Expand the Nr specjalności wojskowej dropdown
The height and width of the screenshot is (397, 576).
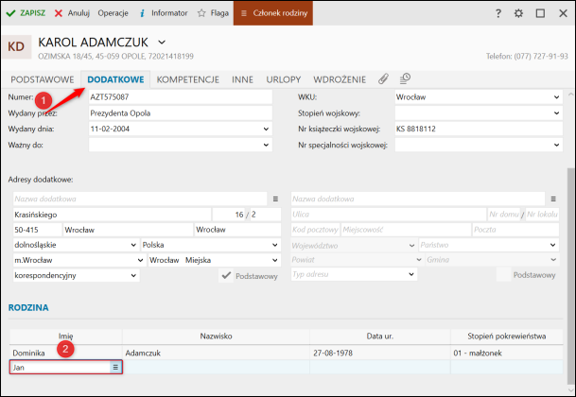coord(556,145)
